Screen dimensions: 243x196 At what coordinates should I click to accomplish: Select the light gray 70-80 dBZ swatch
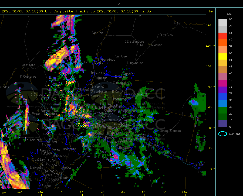click(222, 23)
